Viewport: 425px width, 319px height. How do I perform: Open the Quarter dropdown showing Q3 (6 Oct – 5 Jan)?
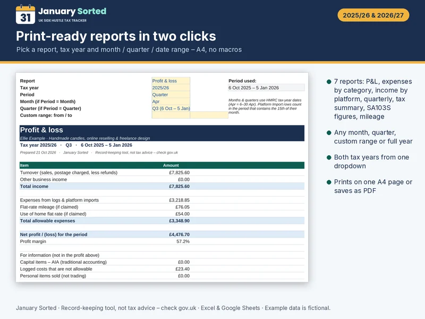171,108
